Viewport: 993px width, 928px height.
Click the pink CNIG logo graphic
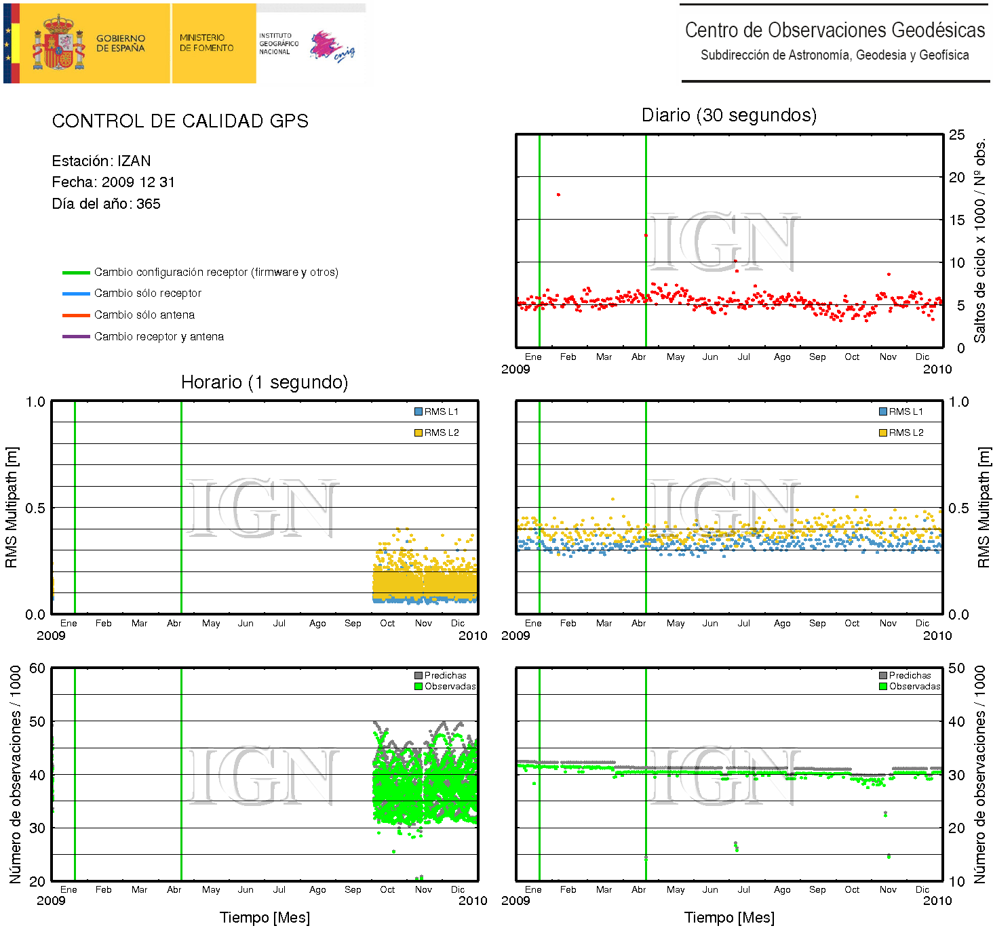point(330,46)
